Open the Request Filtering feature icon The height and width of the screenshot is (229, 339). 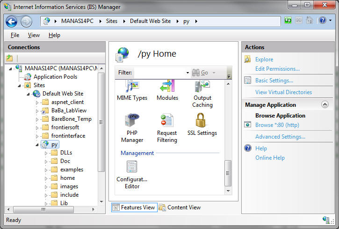click(x=167, y=120)
